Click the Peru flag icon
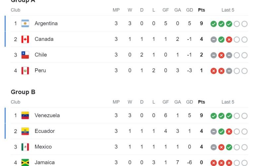 [25, 70]
